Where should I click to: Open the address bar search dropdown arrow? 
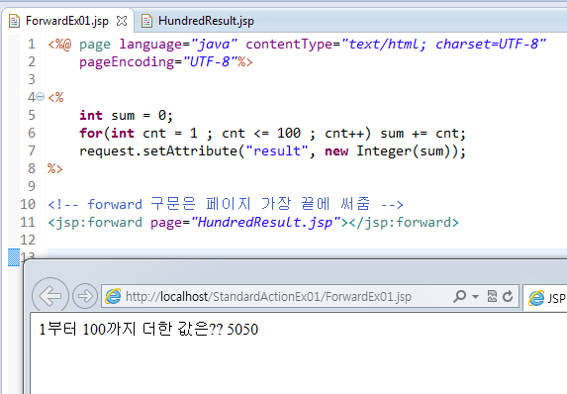(x=476, y=297)
